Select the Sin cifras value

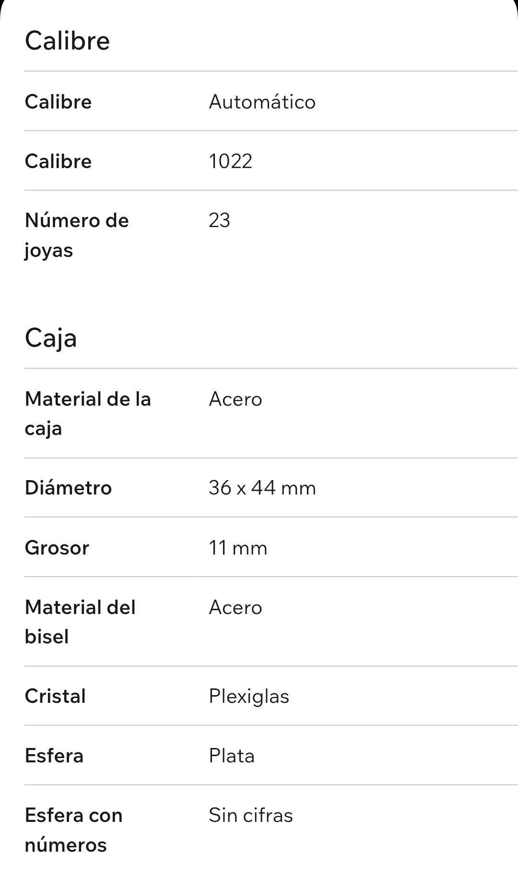click(x=250, y=815)
